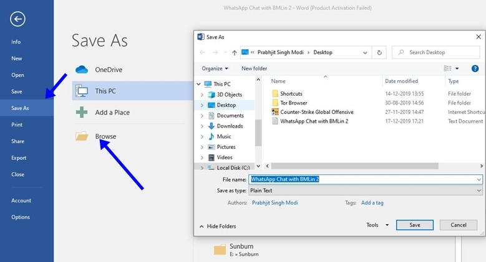
Task: Close the Save As dialog
Action: (x=479, y=37)
